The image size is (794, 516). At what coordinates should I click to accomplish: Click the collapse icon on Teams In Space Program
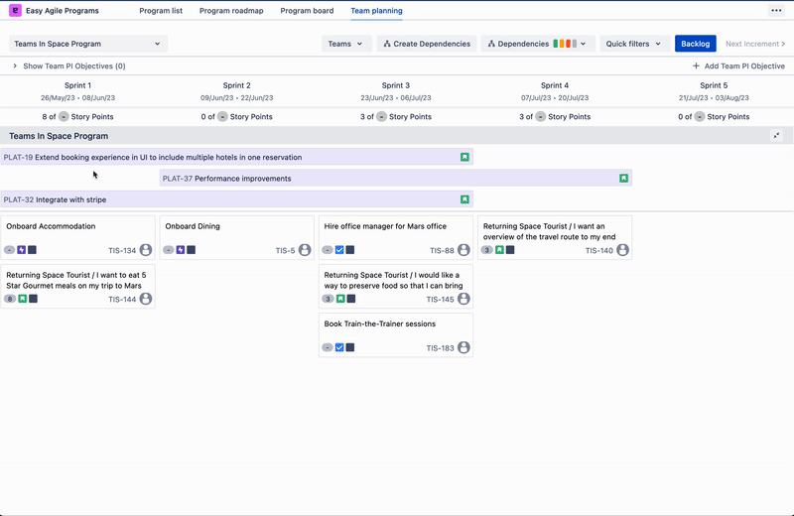click(x=777, y=136)
